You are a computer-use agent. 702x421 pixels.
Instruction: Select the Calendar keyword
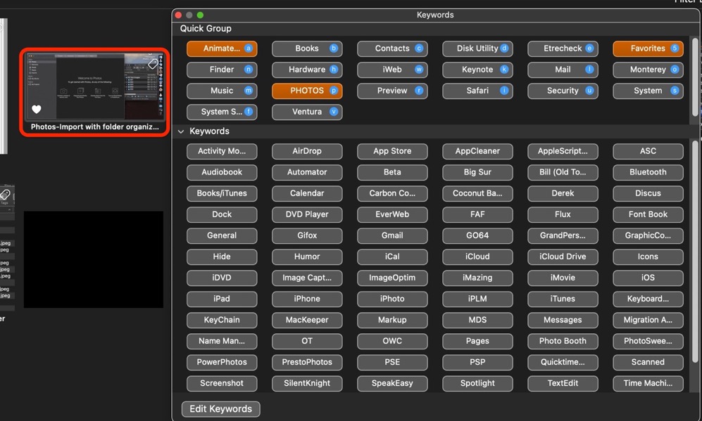tap(307, 193)
